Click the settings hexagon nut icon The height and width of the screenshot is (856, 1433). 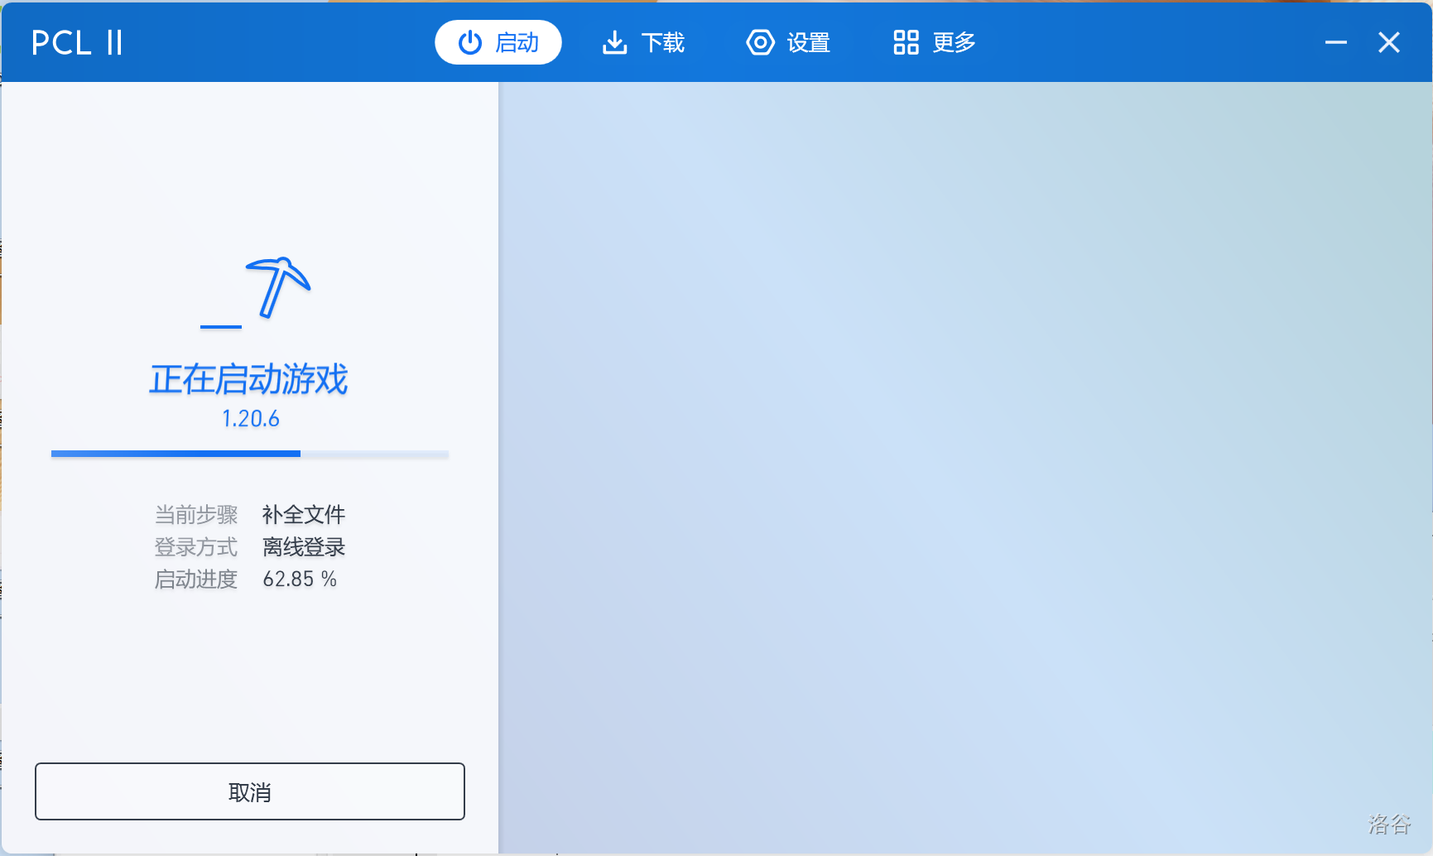[760, 42]
